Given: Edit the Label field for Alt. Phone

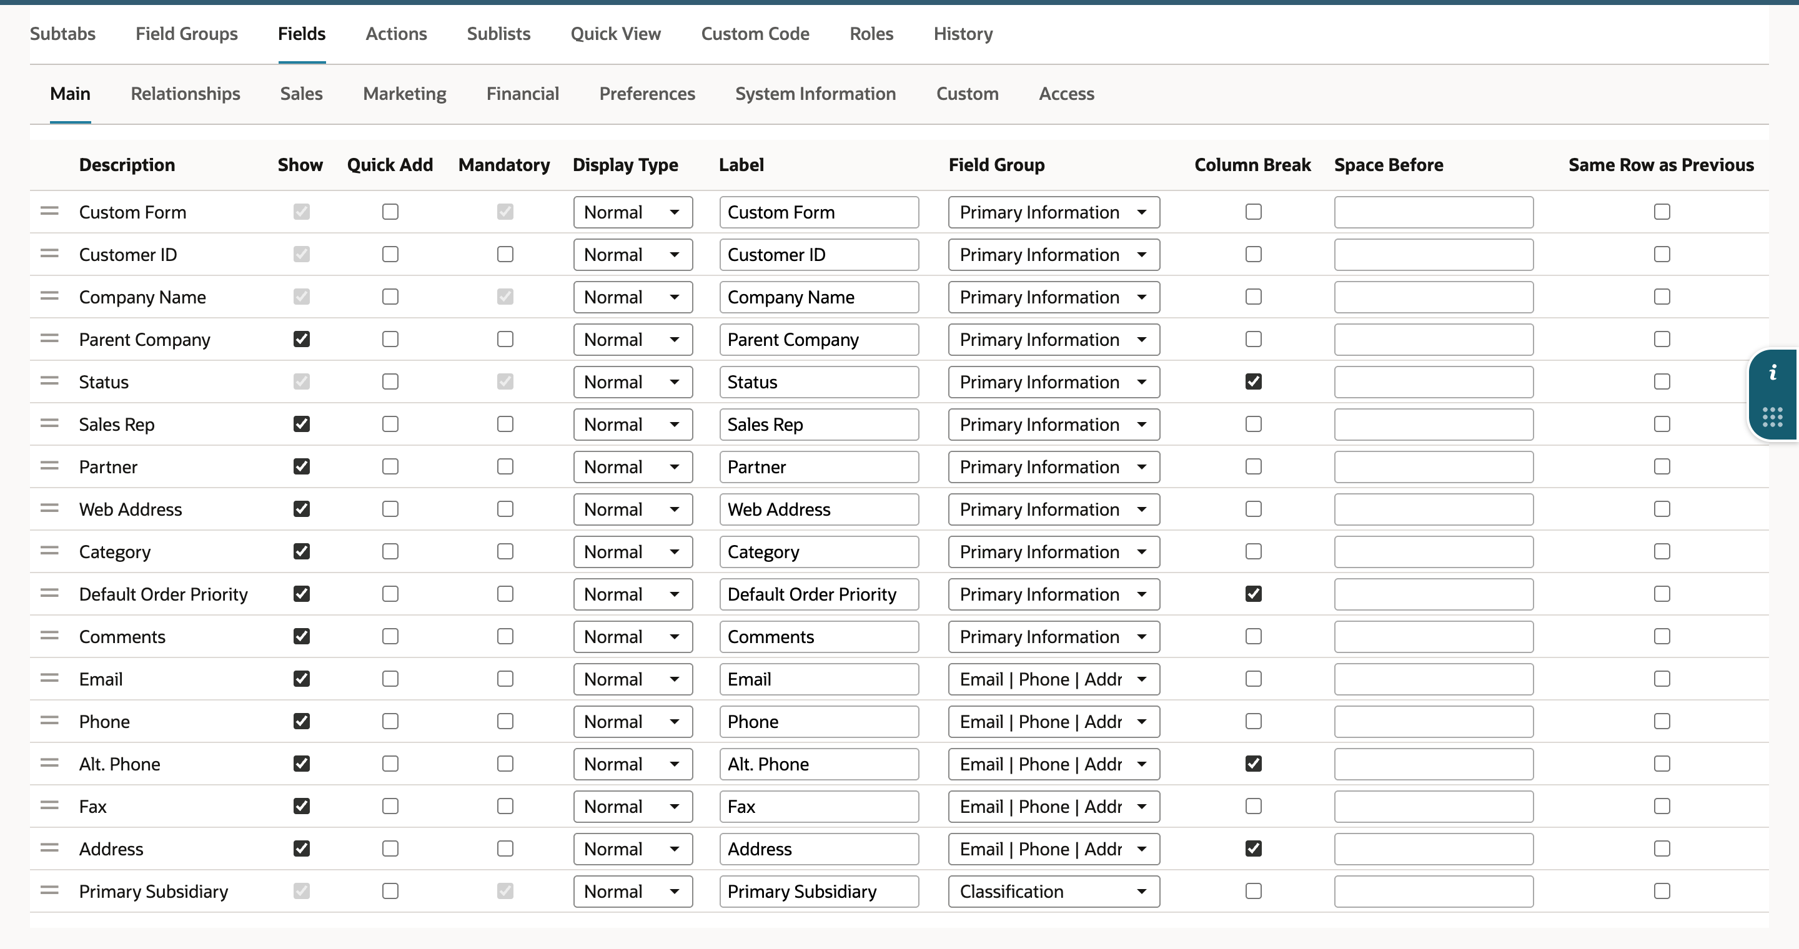Looking at the screenshot, I should (819, 764).
